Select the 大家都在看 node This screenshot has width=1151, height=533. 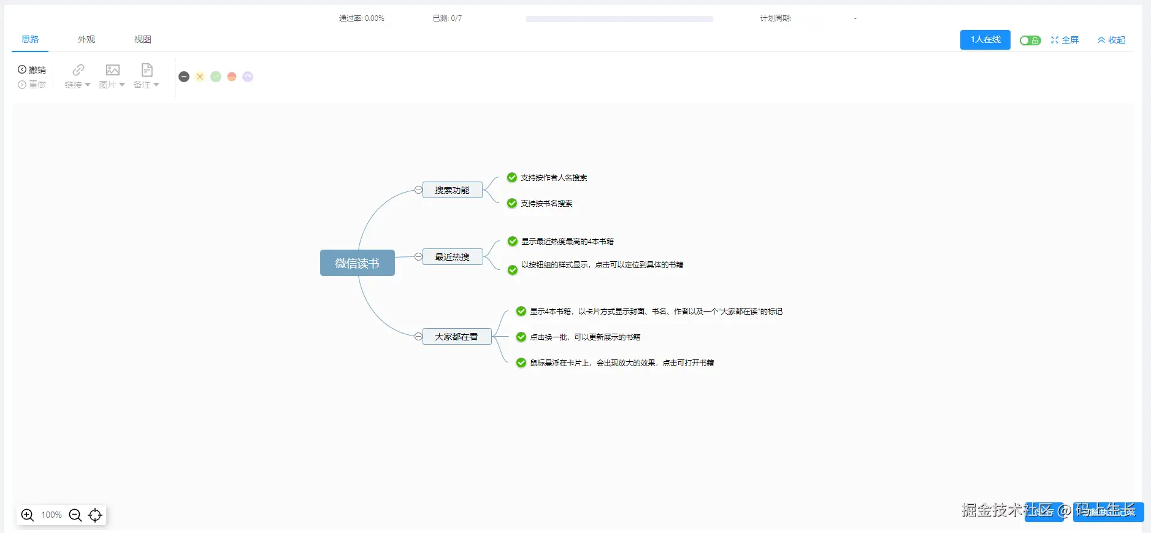[x=457, y=337]
